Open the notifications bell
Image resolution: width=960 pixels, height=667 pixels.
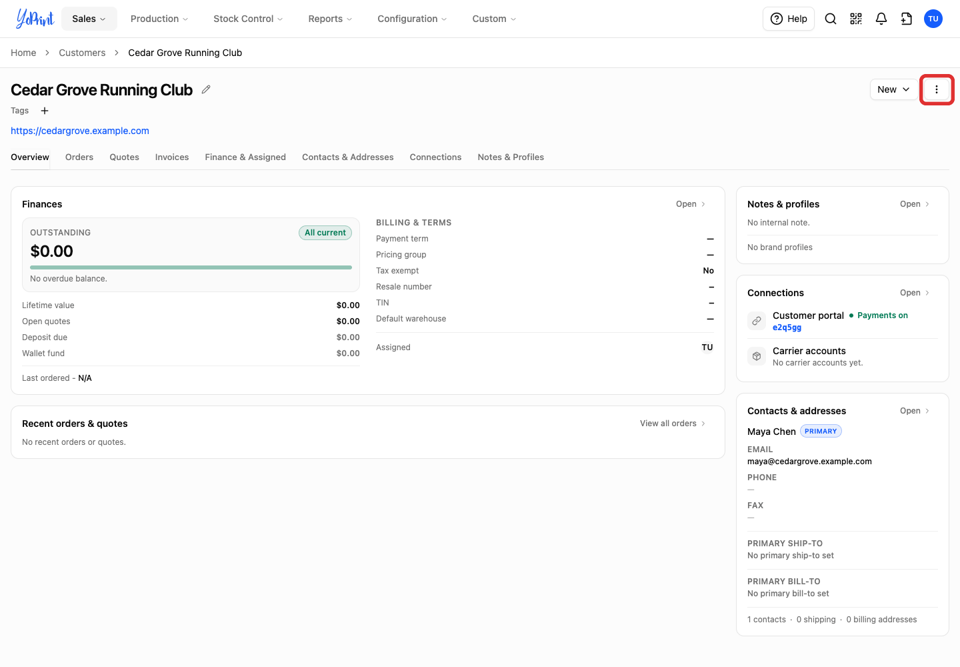pos(881,19)
